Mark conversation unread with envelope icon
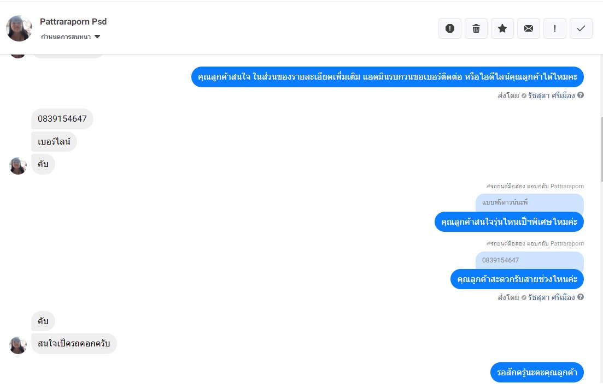 (x=529, y=28)
